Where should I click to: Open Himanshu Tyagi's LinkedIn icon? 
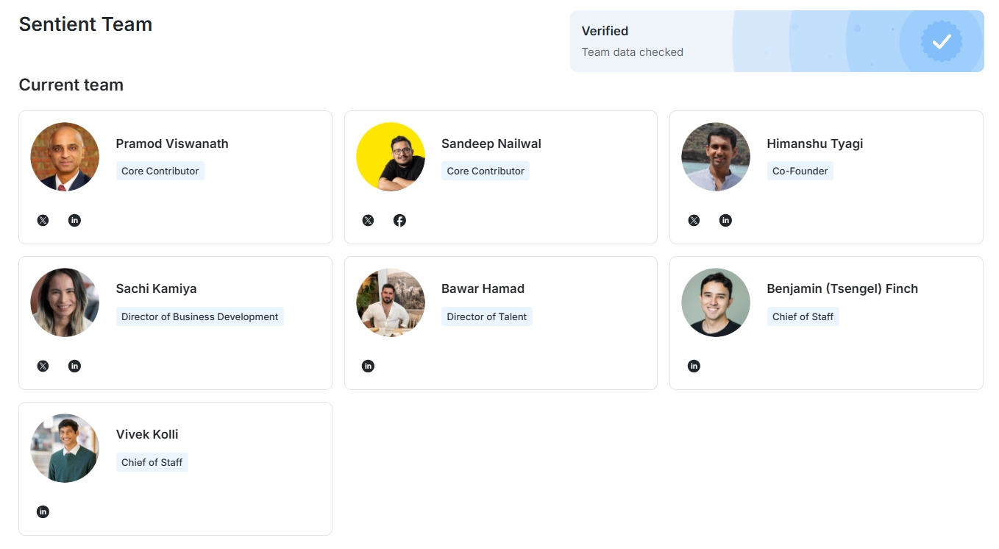(x=725, y=220)
